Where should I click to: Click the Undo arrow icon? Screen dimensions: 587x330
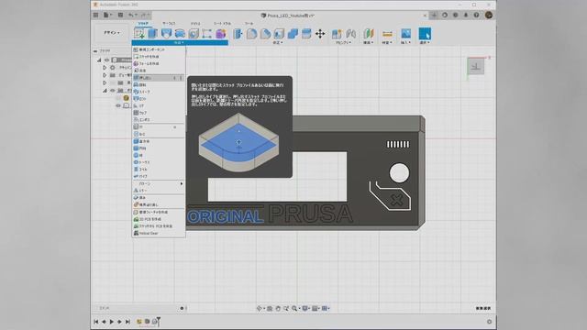point(130,15)
